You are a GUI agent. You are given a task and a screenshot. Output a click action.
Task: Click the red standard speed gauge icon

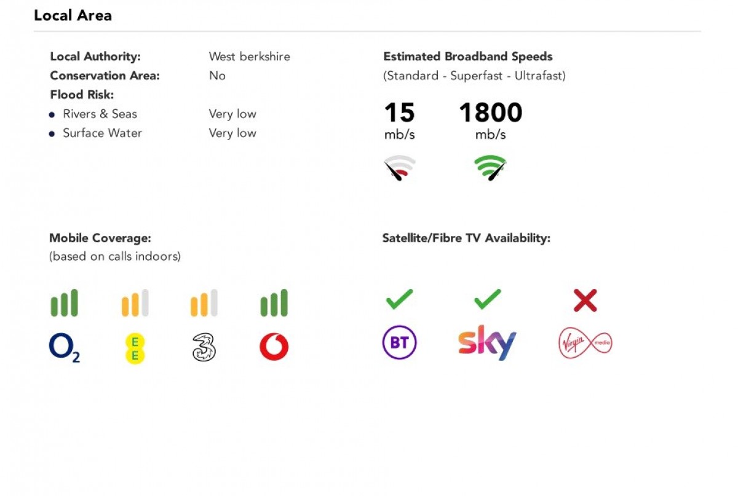coord(400,168)
